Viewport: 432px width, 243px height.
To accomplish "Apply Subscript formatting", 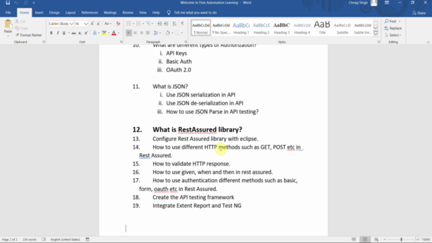I will coord(80,33).
